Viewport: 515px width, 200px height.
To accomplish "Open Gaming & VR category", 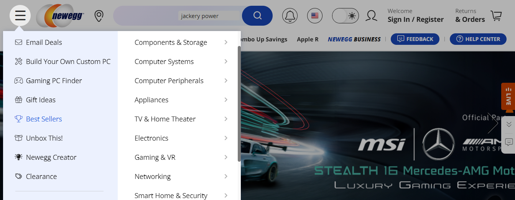I will [155, 157].
